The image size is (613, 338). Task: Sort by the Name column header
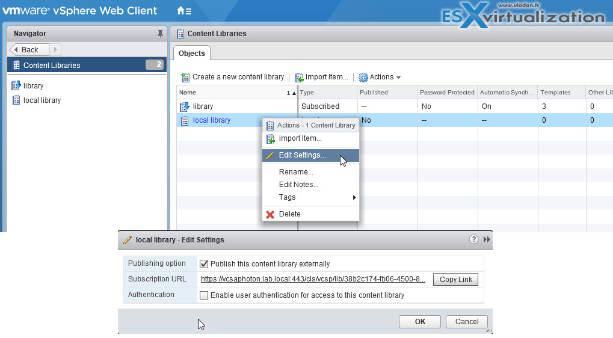[x=237, y=93]
